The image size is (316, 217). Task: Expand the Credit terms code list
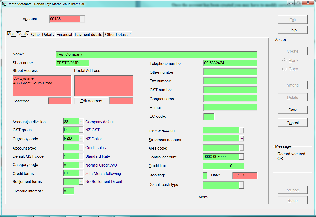point(81,173)
